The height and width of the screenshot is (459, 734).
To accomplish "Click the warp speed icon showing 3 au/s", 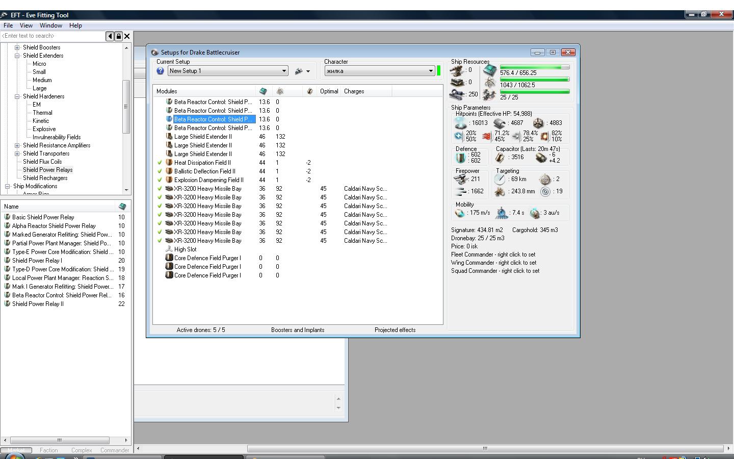I will [x=535, y=213].
